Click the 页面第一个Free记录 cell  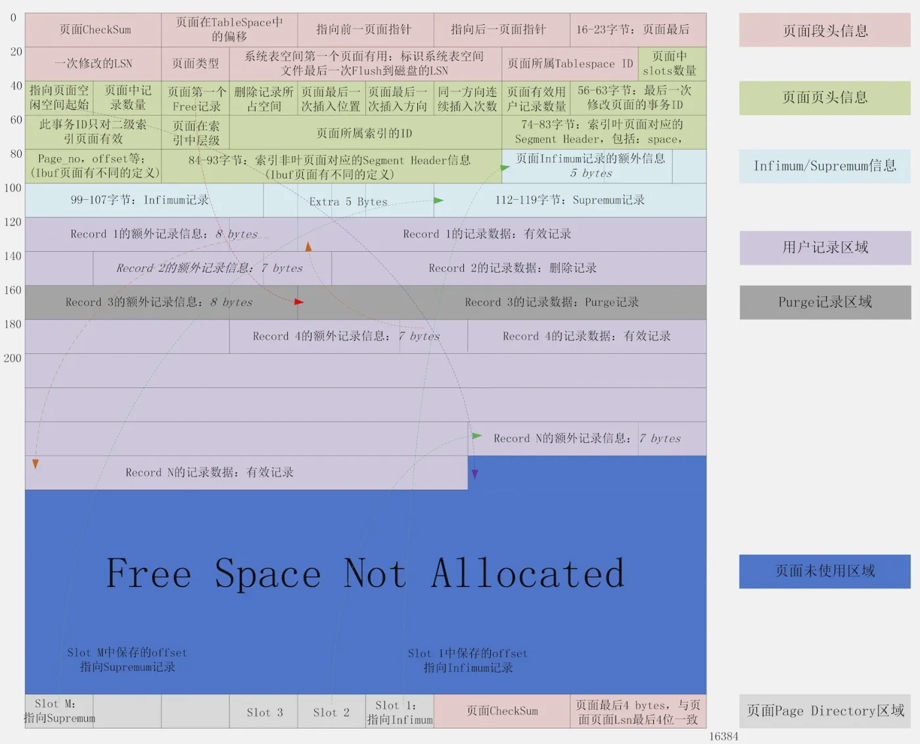pos(195,98)
